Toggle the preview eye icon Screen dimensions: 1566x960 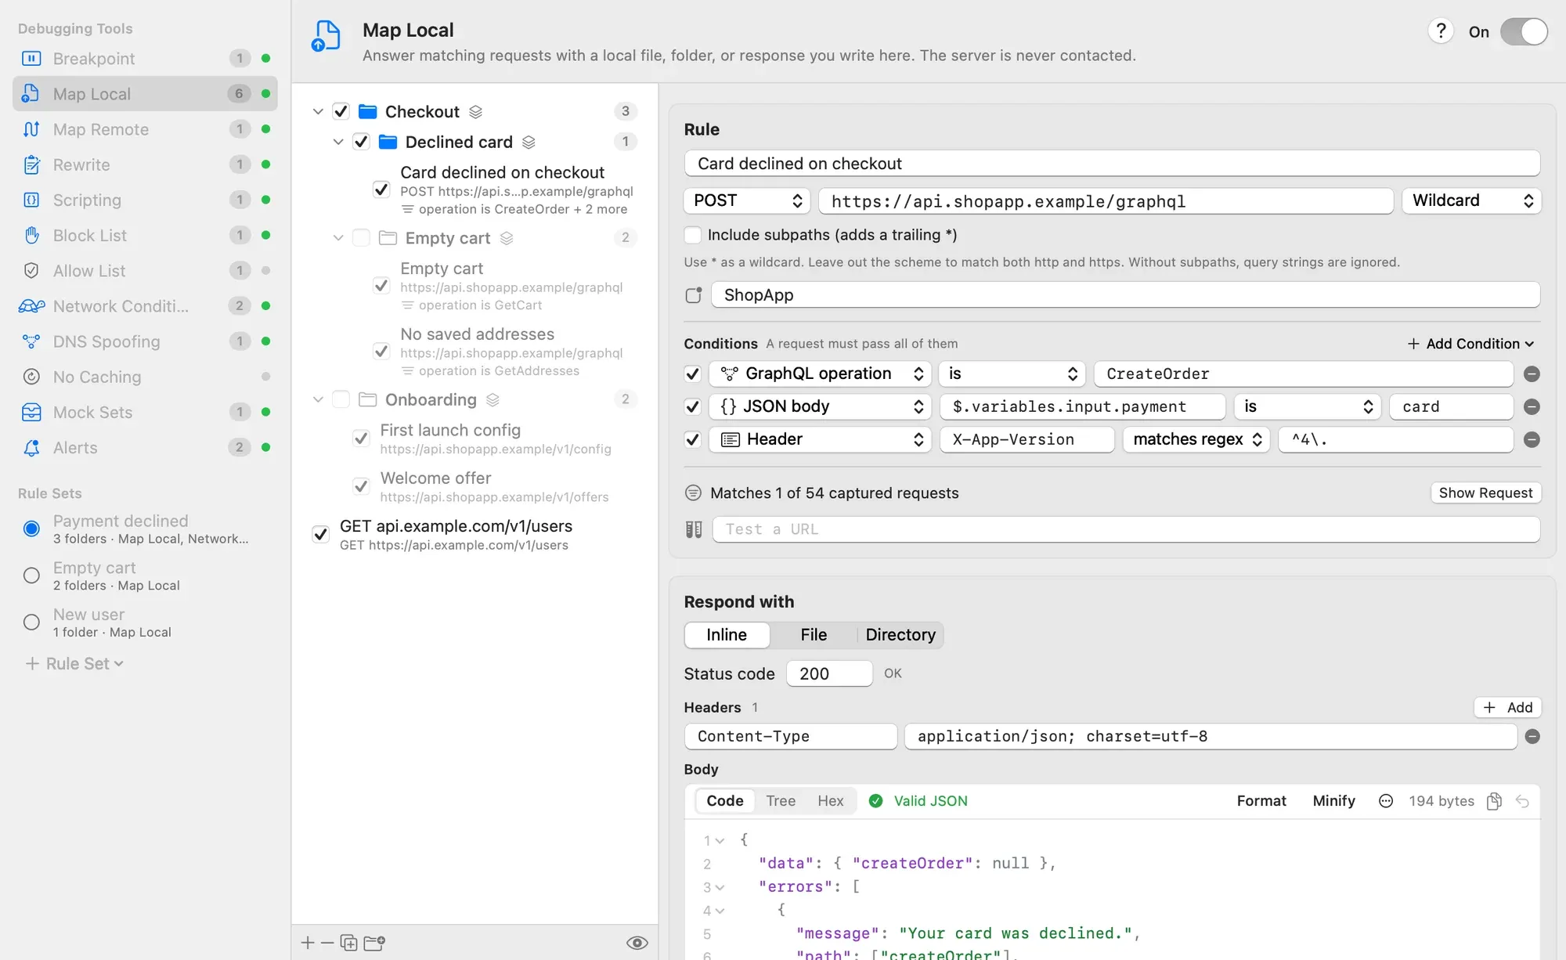(637, 943)
